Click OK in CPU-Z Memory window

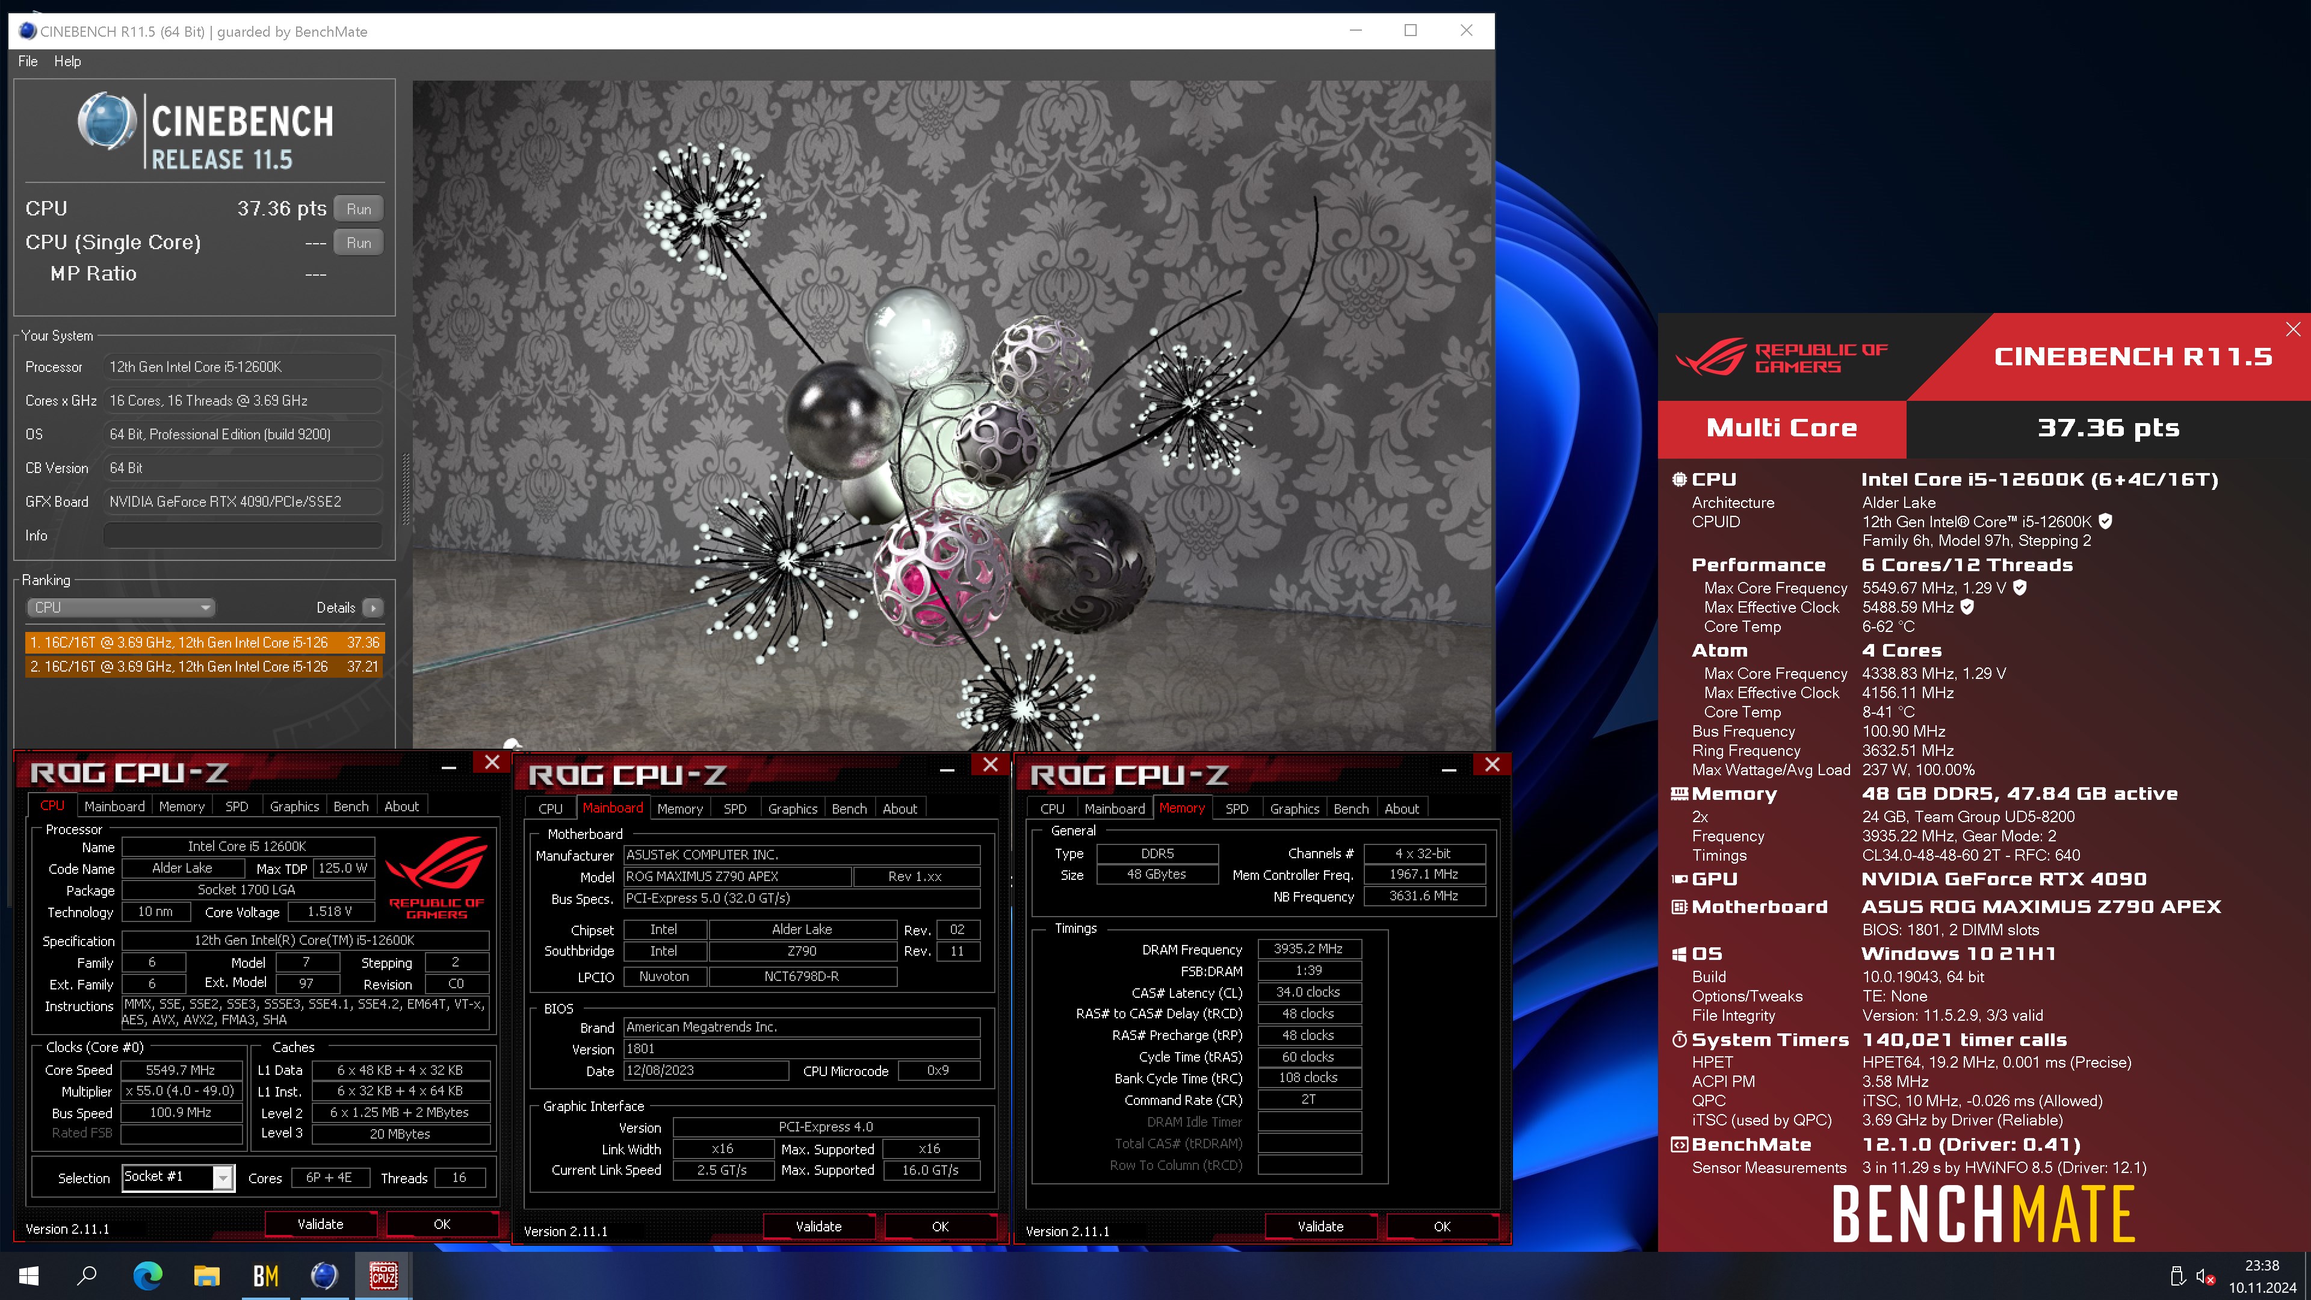pos(1442,1227)
